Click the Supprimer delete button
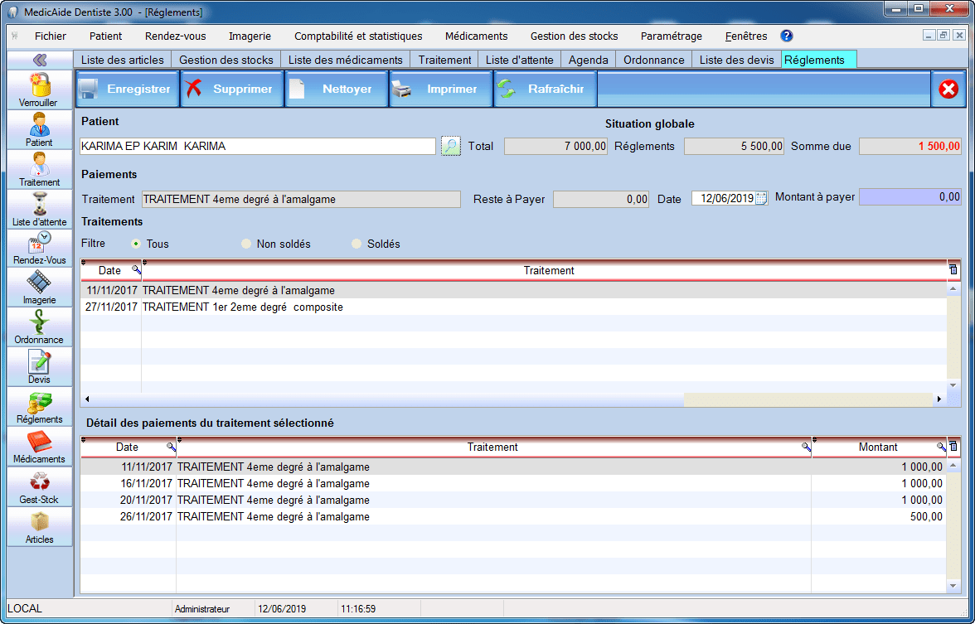The image size is (975, 624). click(232, 89)
